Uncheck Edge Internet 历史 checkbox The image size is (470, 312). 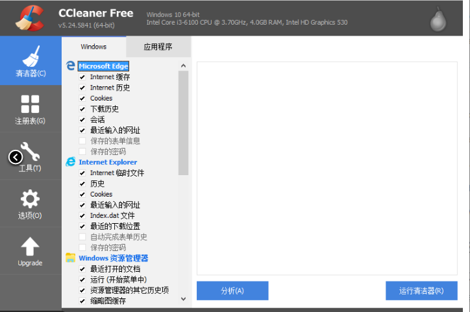(x=82, y=88)
